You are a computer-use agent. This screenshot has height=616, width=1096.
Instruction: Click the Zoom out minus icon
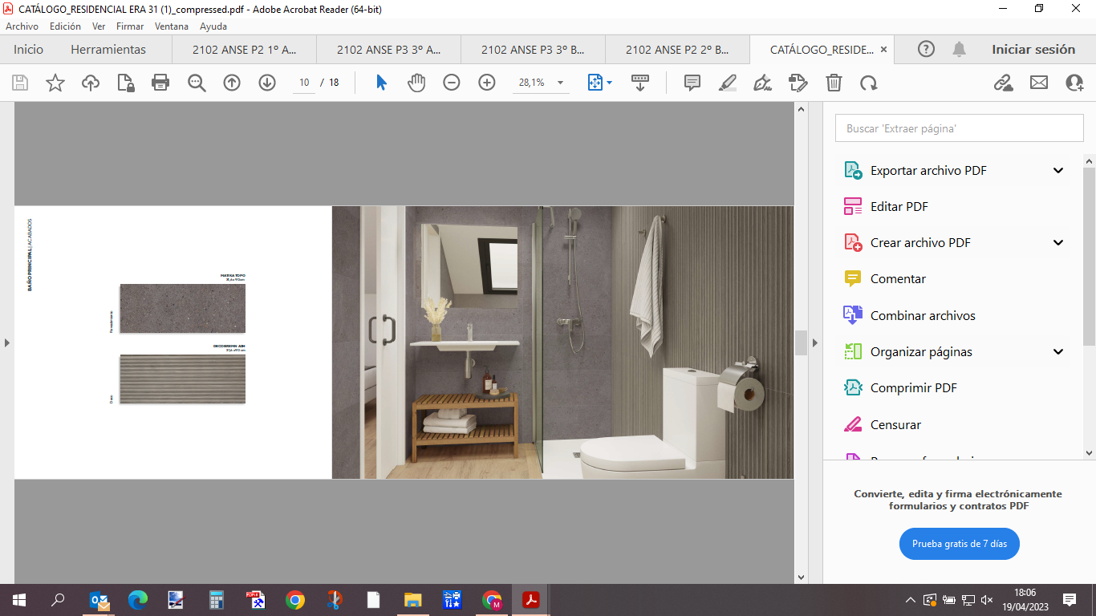pos(452,83)
